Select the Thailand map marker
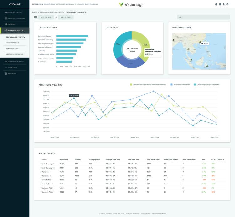Viewport: 235px width, 217px height. tap(188, 49)
